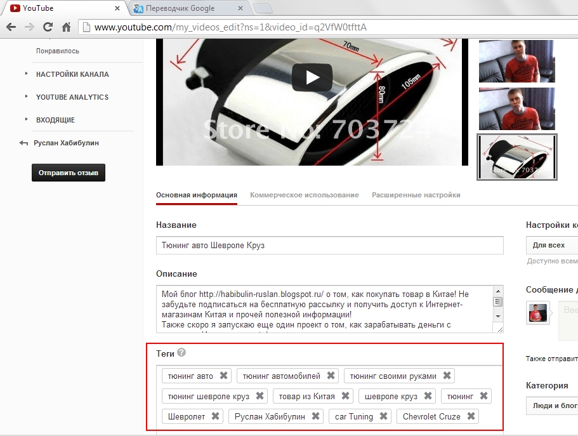Viewport: 578px width, 436px height.
Task: Click the user avatar near Сообщение
Action: 538,313
